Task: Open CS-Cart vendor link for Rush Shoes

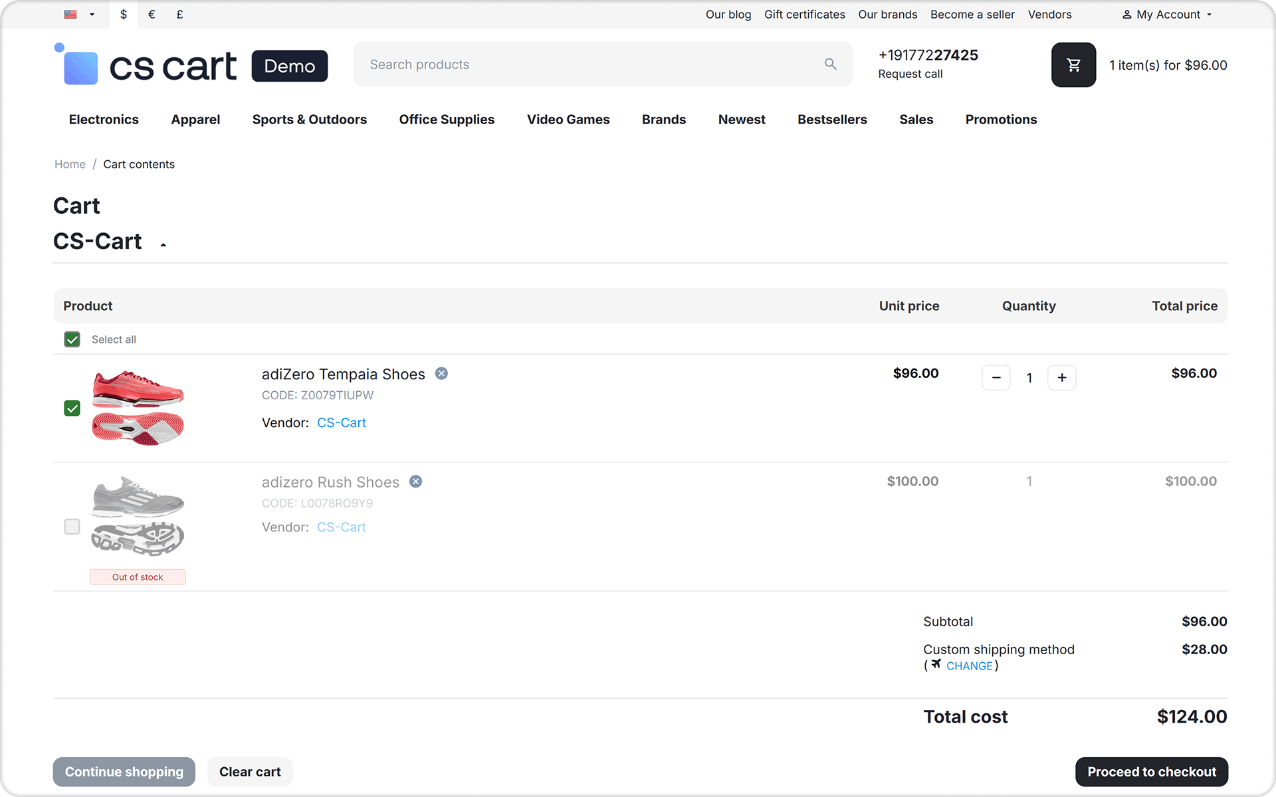Action: [342, 527]
